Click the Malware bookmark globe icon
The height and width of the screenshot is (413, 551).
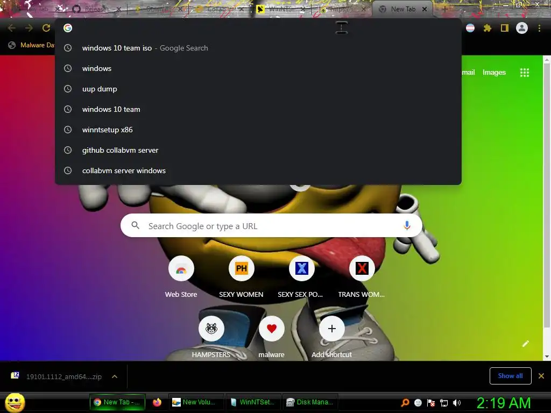click(x=12, y=45)
